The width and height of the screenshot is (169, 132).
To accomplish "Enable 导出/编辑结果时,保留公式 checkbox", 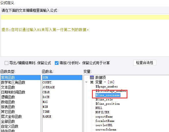I will (6, 63).
